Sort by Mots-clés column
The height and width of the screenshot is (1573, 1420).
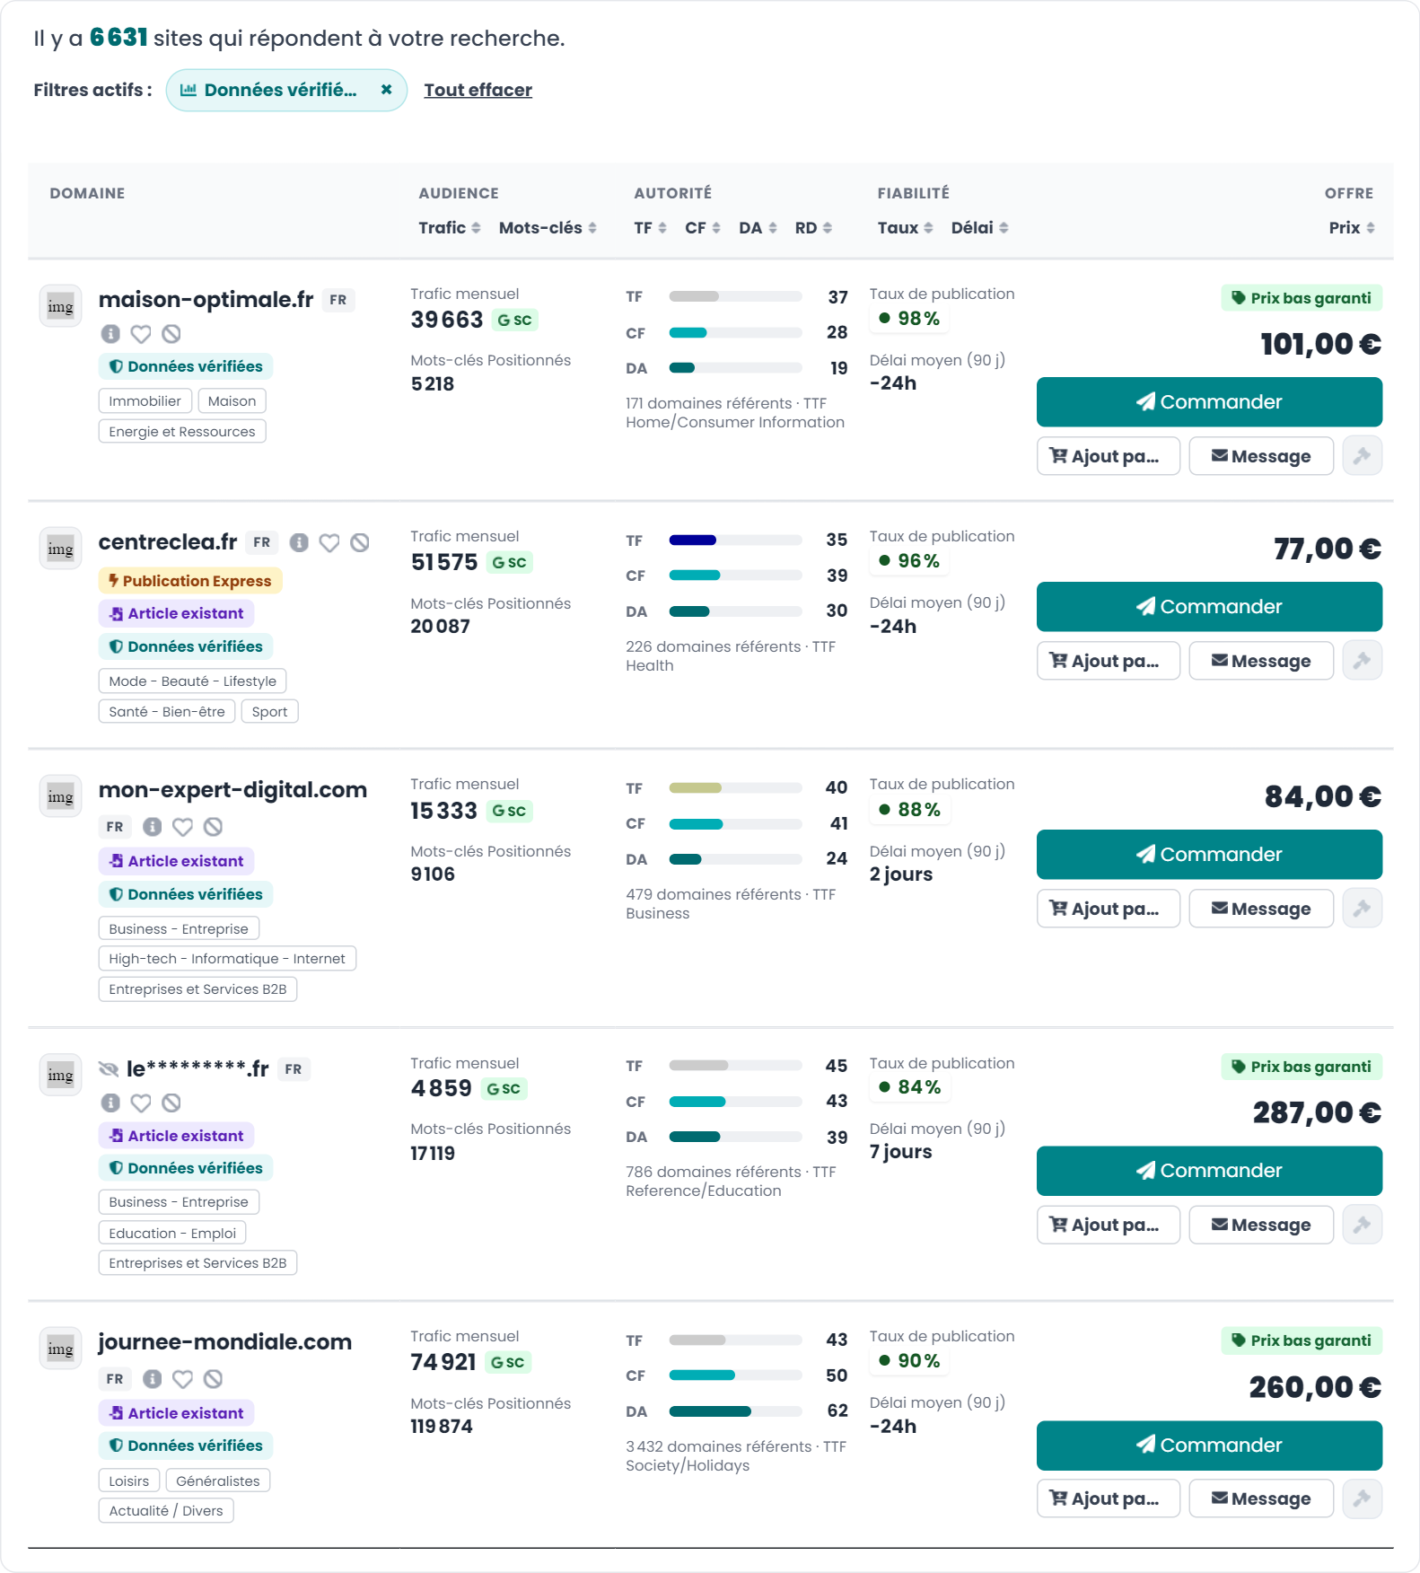(x=548, y=228)
